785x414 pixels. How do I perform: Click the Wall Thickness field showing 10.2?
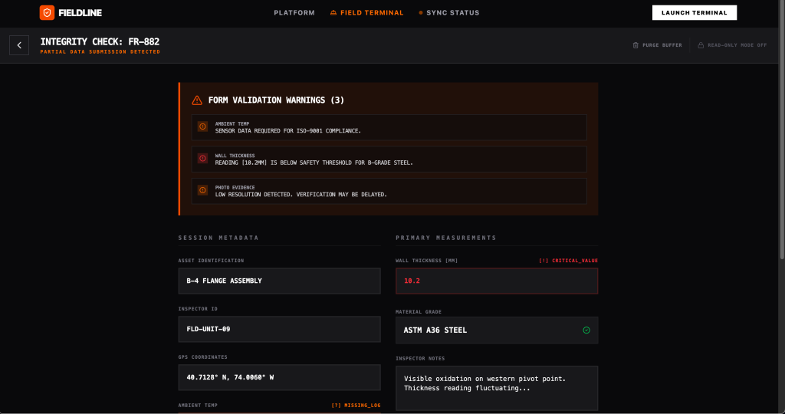[x=496, y=281]
